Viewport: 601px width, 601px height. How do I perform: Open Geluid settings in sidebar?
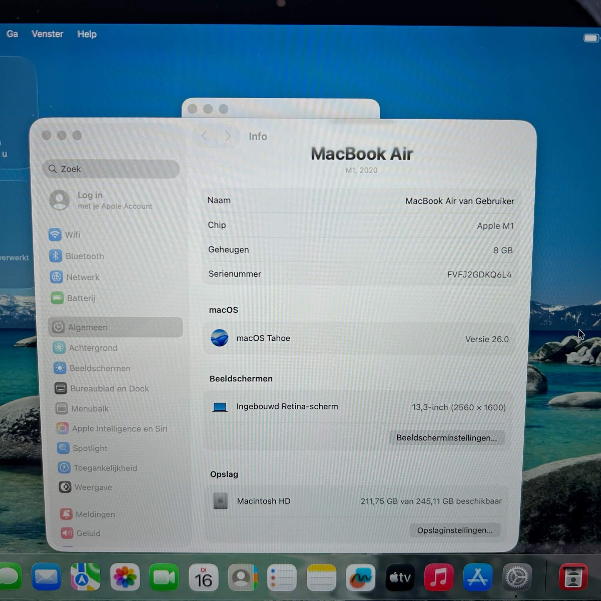[81, 533]
